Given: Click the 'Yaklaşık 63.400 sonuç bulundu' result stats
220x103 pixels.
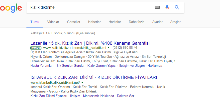Looking at the screenshot, I should click(x=63, y=33).
